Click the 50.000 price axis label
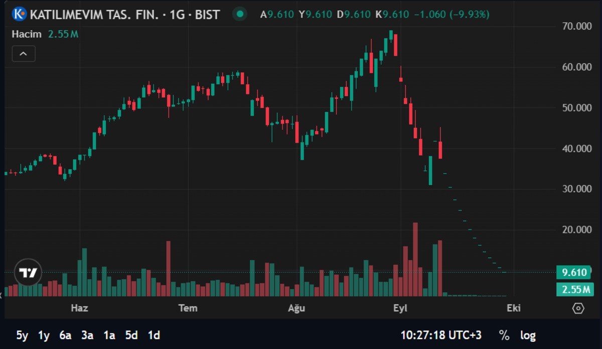The image size is (602, 349). (577, 107)
